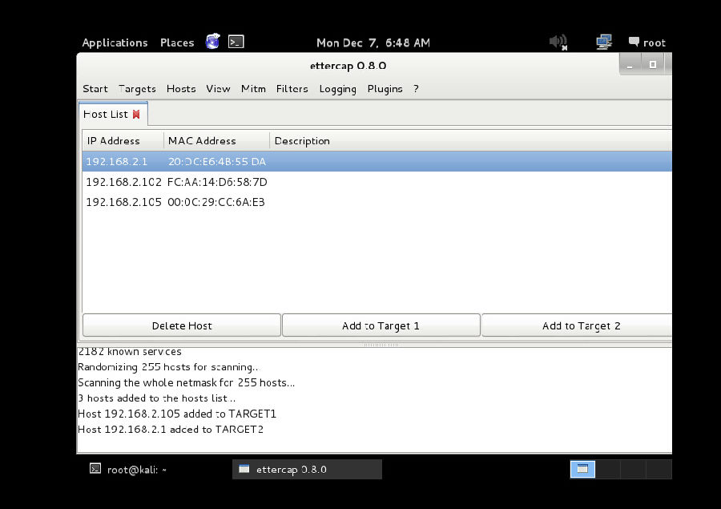Click the Description column header
Screen dimensions: 721x509
tap(471, 141)
